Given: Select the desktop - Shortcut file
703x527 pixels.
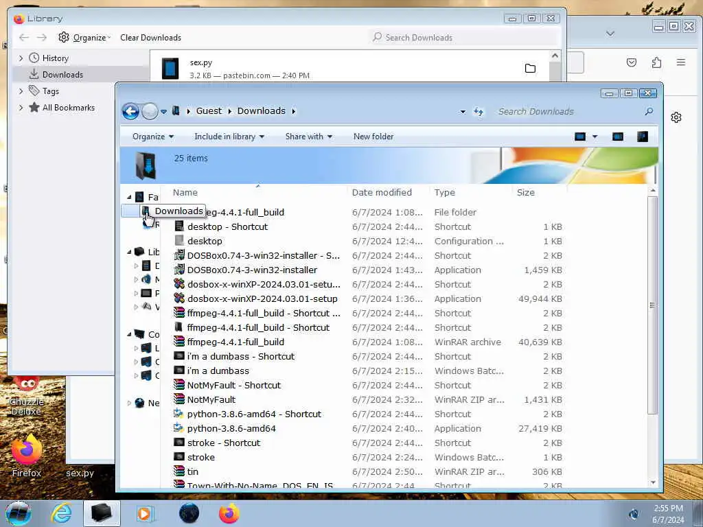Looking at the screenshot, I should [227, 226].
